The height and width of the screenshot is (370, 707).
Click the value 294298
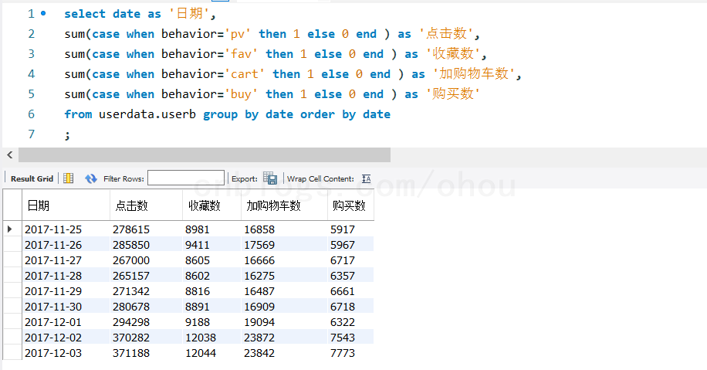[131, 322]
